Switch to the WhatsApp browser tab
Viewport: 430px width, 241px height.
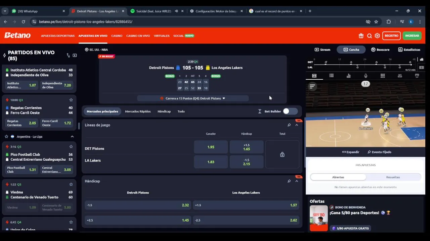38,11
